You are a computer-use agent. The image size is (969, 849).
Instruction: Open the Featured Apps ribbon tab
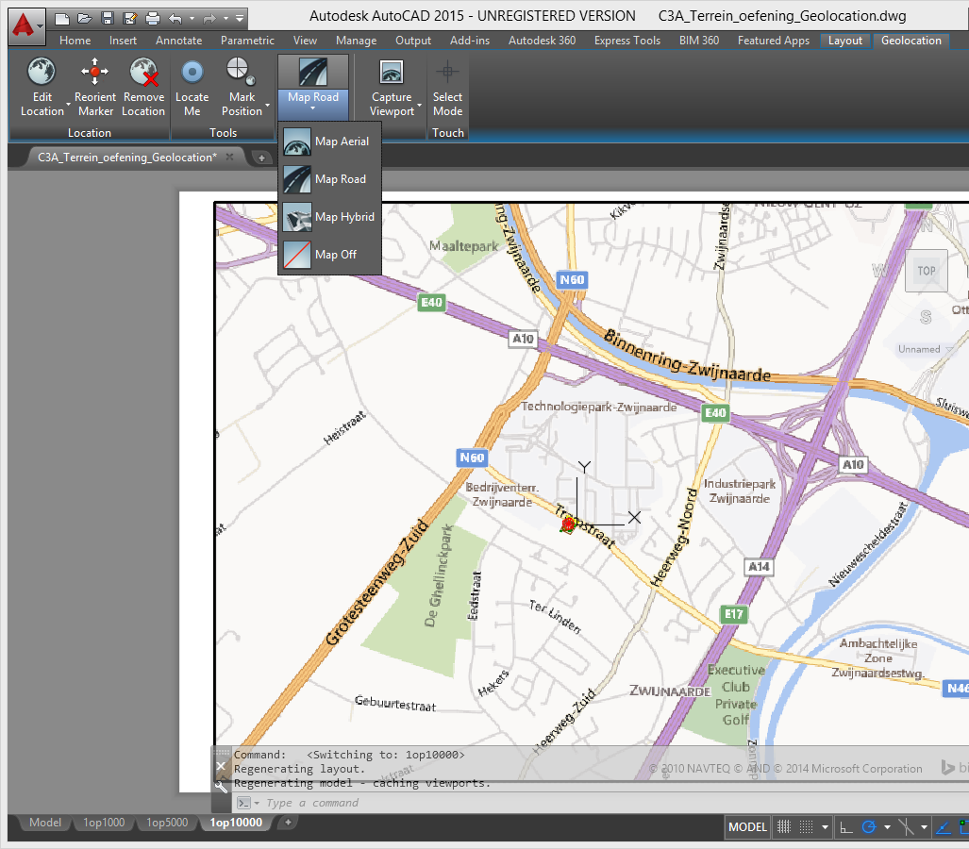pos(773,41)
